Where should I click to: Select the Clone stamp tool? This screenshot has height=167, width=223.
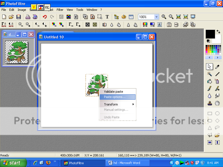(x=210, y=103)
